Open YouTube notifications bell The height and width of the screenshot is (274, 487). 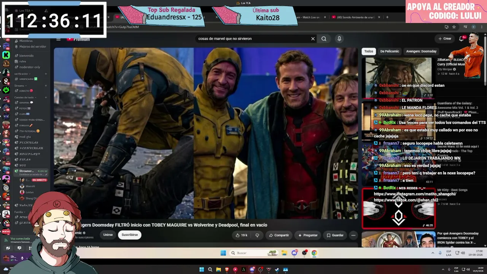pyautogui.click(x=462, y=38)
